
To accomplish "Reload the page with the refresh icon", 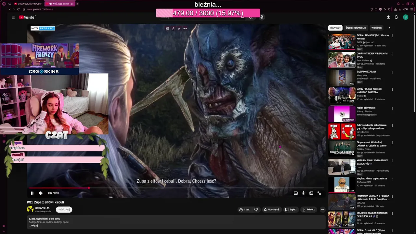I will 18,9.
